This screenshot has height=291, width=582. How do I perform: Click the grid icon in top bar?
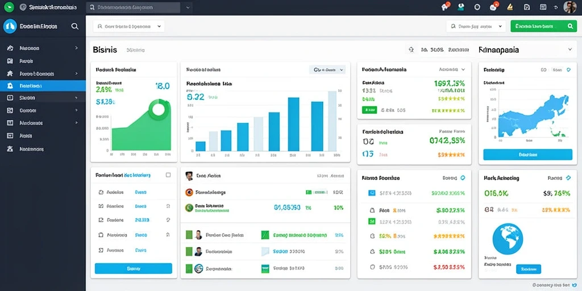pyautogui.click(x=543, y=7)
